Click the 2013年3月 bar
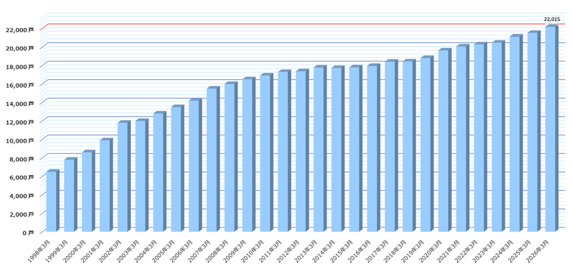The height and width of the screenshot is (275, 572). point(320,149)
